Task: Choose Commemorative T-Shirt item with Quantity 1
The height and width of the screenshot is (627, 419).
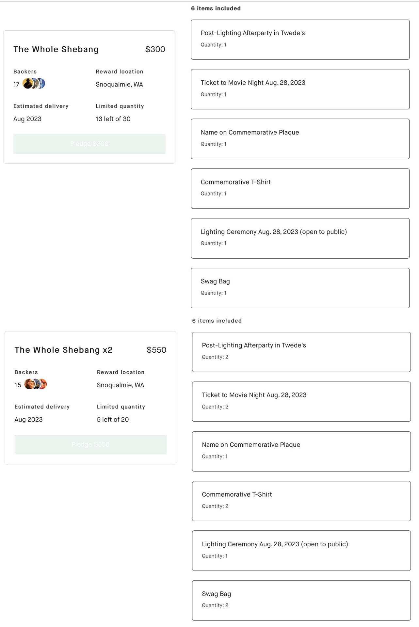Action: click(300, 188)
